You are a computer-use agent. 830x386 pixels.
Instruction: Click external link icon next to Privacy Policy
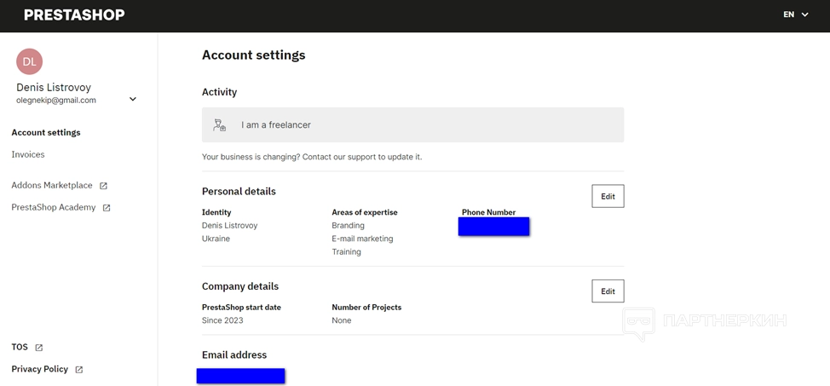coord(79,370)
